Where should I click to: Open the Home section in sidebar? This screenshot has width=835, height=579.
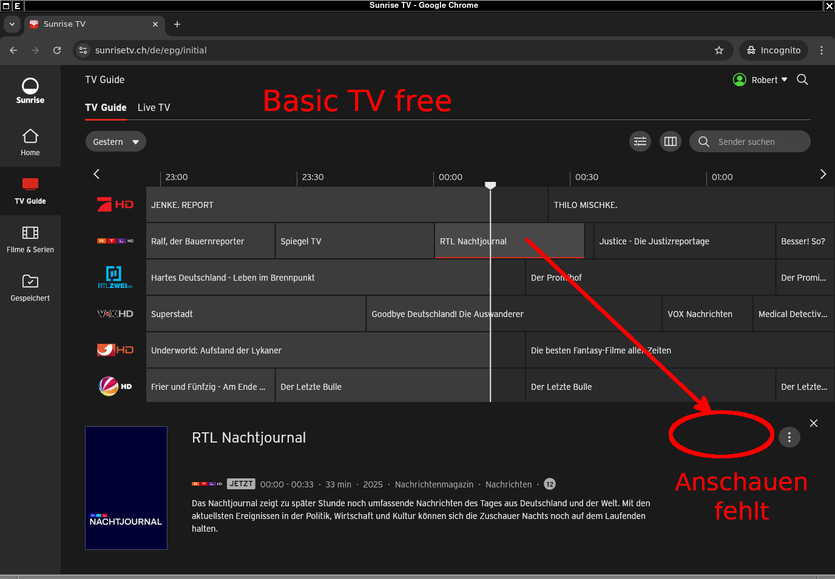30,142
